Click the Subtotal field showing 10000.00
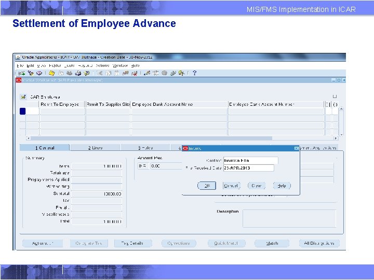Screen dimensions: 374x280 point(97,194)
